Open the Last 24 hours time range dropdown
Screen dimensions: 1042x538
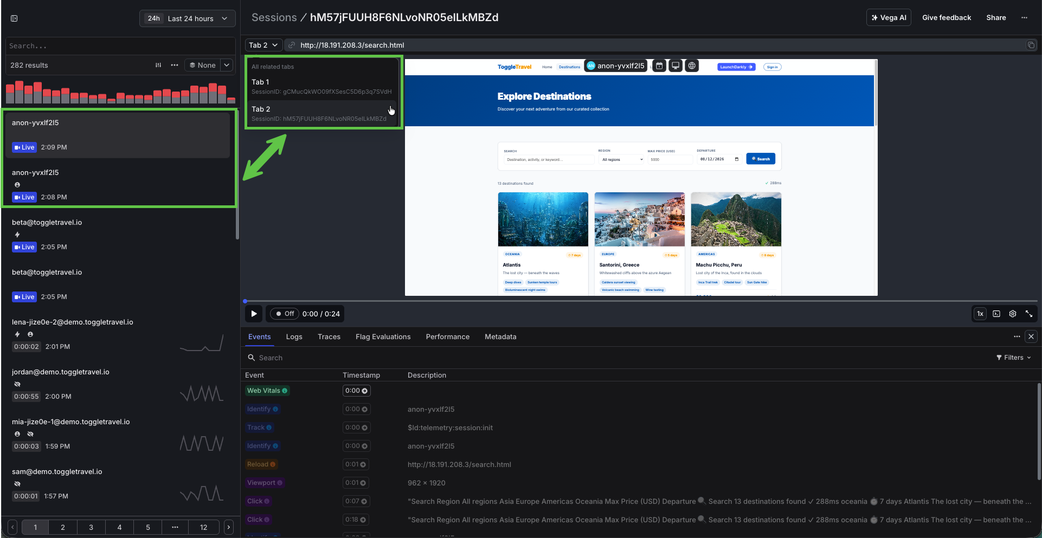click(188, 18)
